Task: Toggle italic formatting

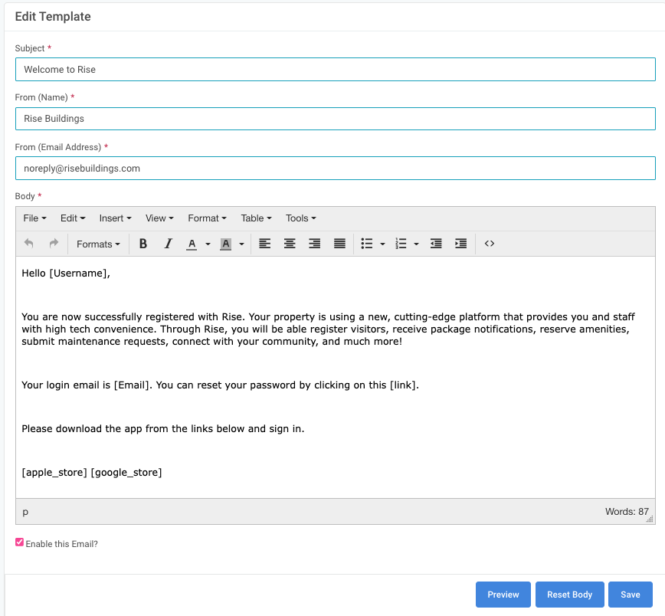Action: pyautogui.click(x=169, y=244)
